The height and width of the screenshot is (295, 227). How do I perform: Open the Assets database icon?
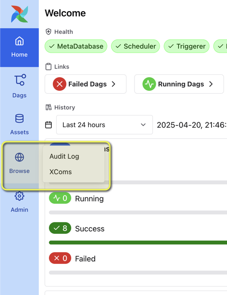pos(19,118)
